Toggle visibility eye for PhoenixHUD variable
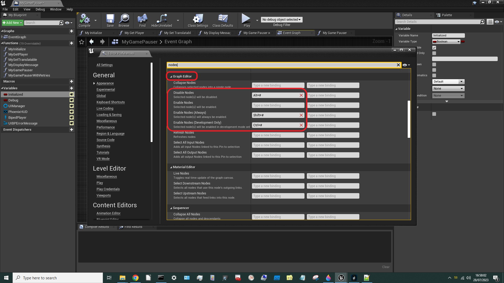The height and width of the screenshot is (283, 504). 71,112
